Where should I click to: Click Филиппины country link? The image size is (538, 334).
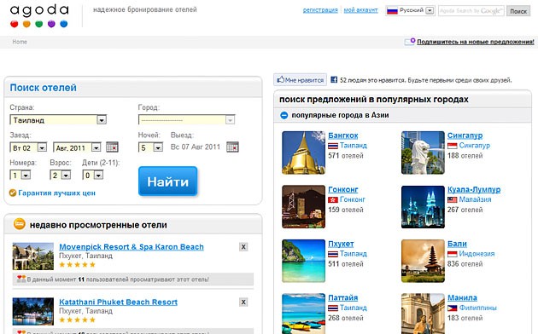[477, 308]
